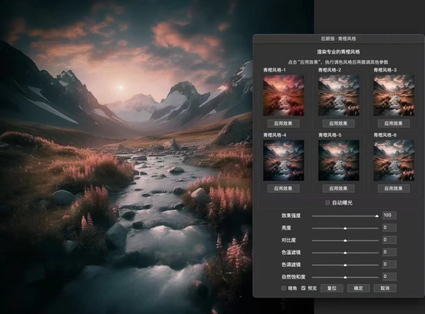This screenshot has width=425, height=314.
Task: Confirm with the 确定 button
Action: [358, 288]
